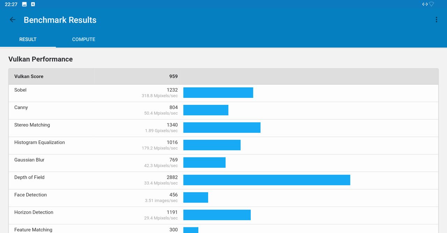The image size is (447, 233).
Task: Tap the back arrow icon
Action: (x=13, y=20)
